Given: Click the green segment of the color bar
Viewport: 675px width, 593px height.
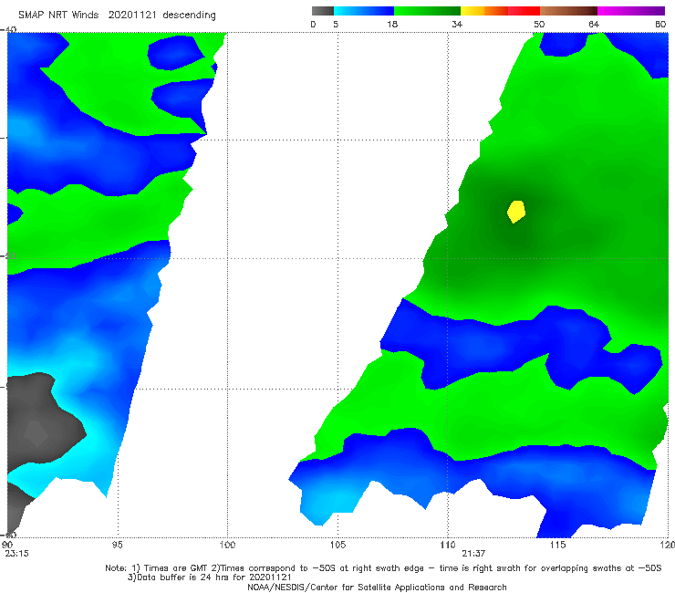Looking at the screenshot, I should click(427, 11).
